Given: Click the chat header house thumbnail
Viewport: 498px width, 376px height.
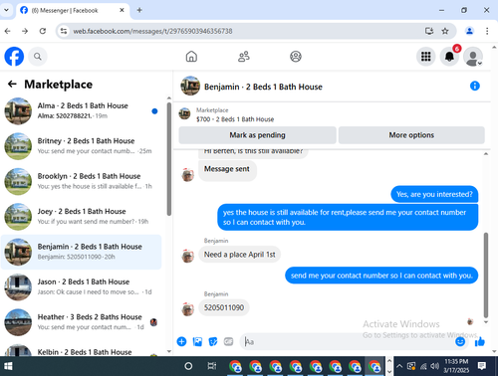Looking at the screenshot, I should [190, 86].
